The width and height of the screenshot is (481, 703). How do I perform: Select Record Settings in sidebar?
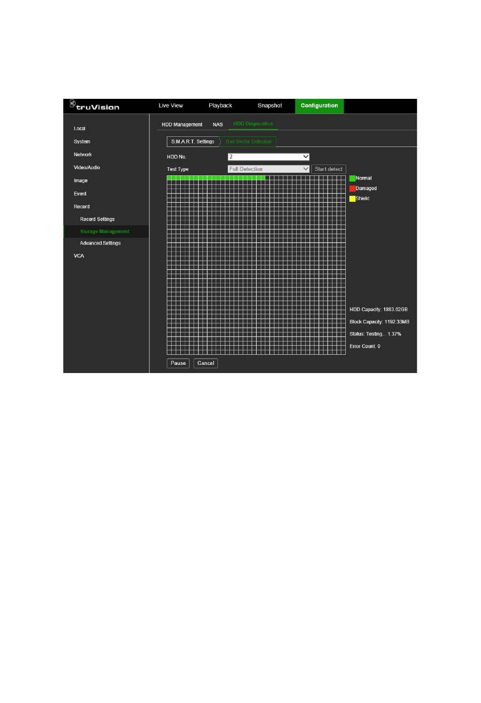pos(97,219)
